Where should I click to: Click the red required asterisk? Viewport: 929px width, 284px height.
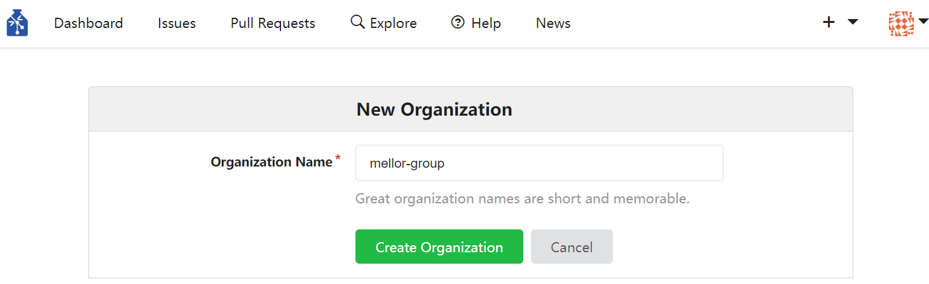[x=338, y=158]
